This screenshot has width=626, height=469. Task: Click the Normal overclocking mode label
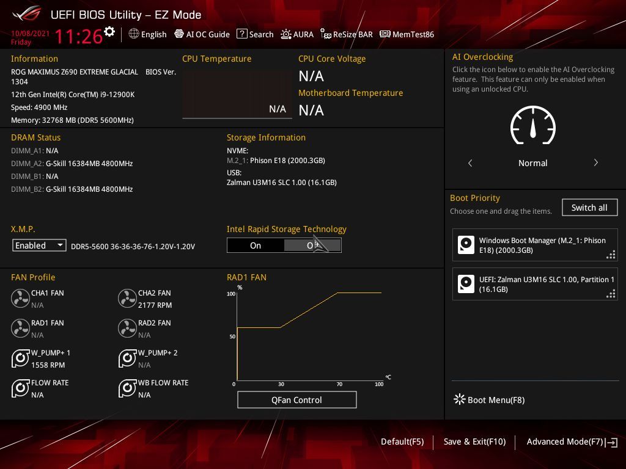[532, 162]
